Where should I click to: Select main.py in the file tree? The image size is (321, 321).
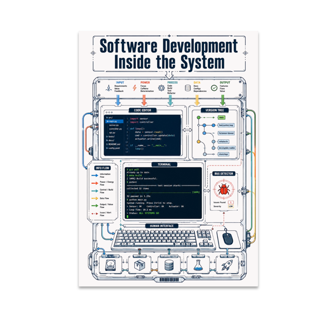point(114,121)
